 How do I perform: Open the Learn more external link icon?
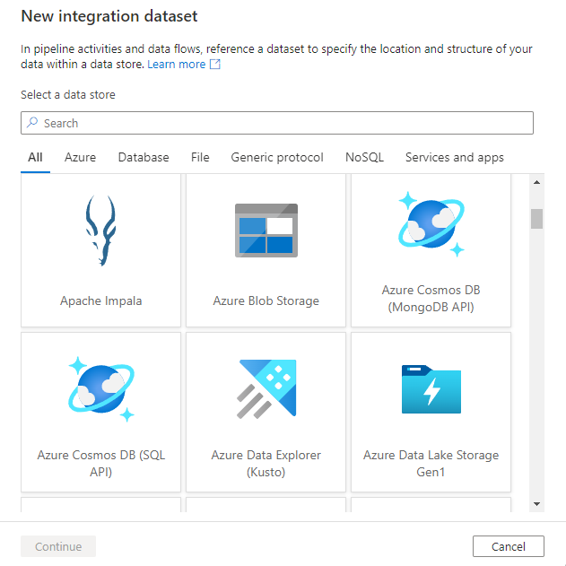(x=215, y=65)
